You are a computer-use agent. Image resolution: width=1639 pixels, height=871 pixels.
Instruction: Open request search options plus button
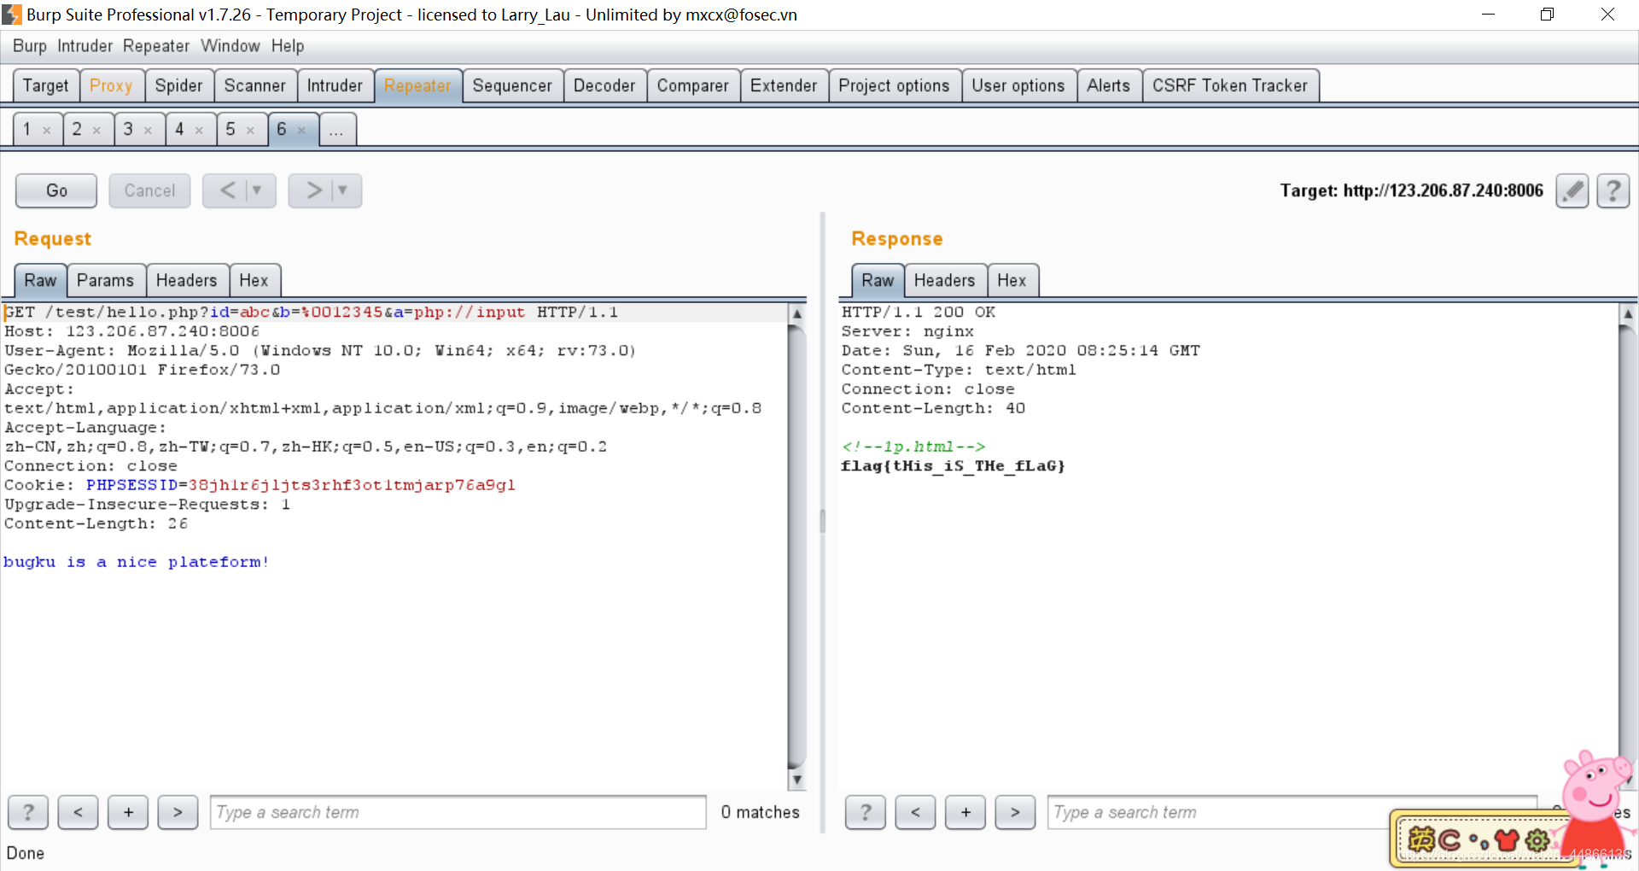pyautogui.click(x=128, y=812)
